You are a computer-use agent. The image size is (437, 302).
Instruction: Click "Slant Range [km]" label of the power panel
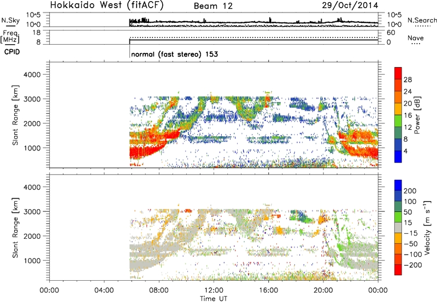15,115
